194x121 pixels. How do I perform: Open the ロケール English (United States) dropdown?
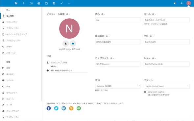pos(167,86)
